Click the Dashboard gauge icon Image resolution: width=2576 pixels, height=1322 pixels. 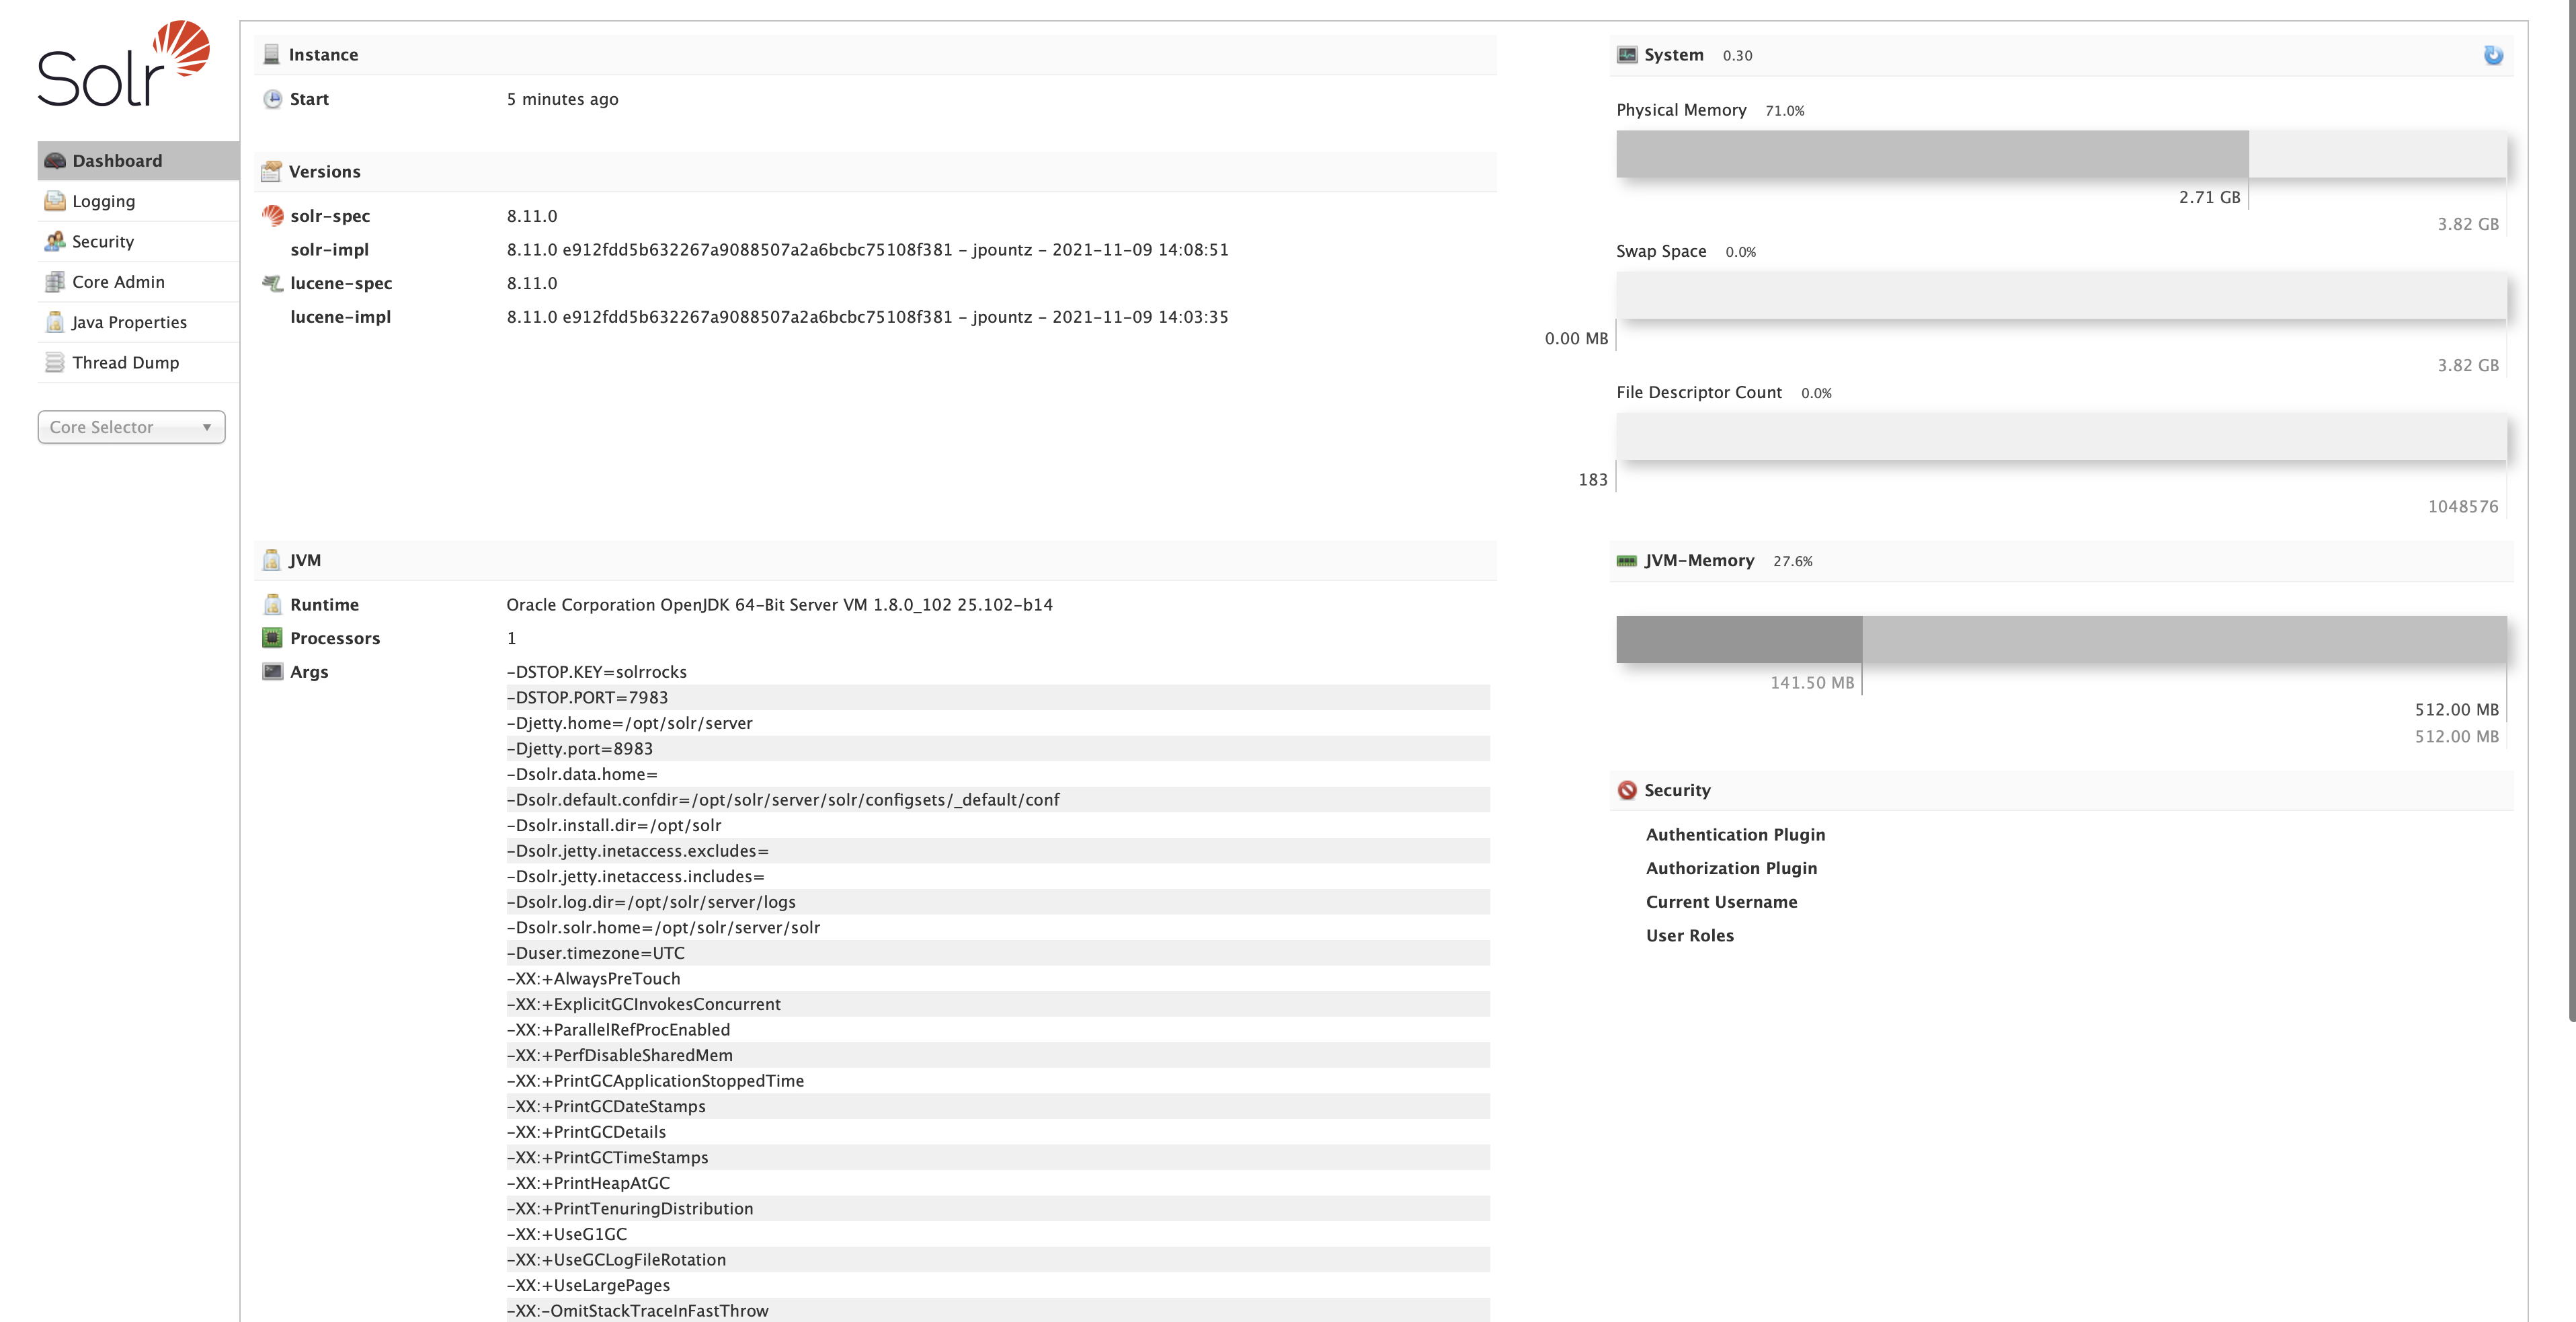55,161
